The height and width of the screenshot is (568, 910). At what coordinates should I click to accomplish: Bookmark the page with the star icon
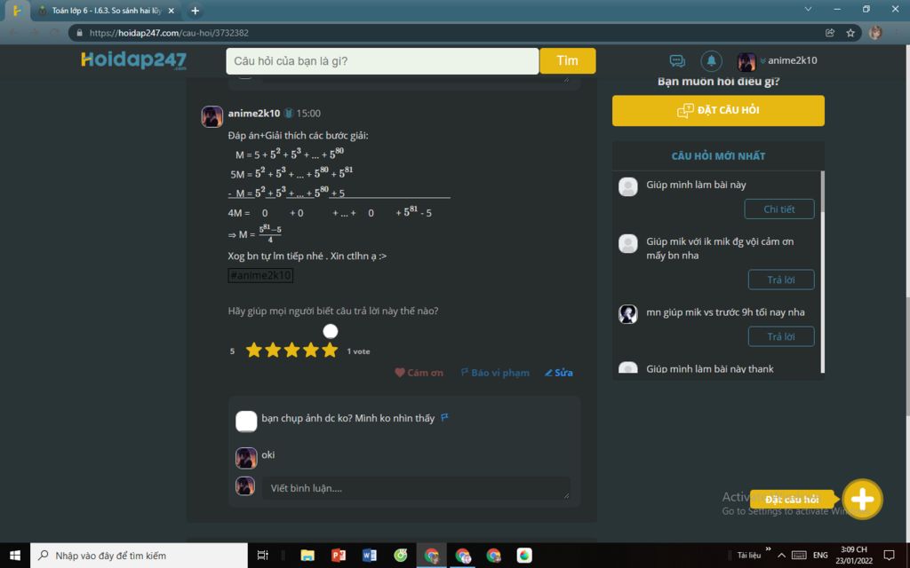point(850,33)
